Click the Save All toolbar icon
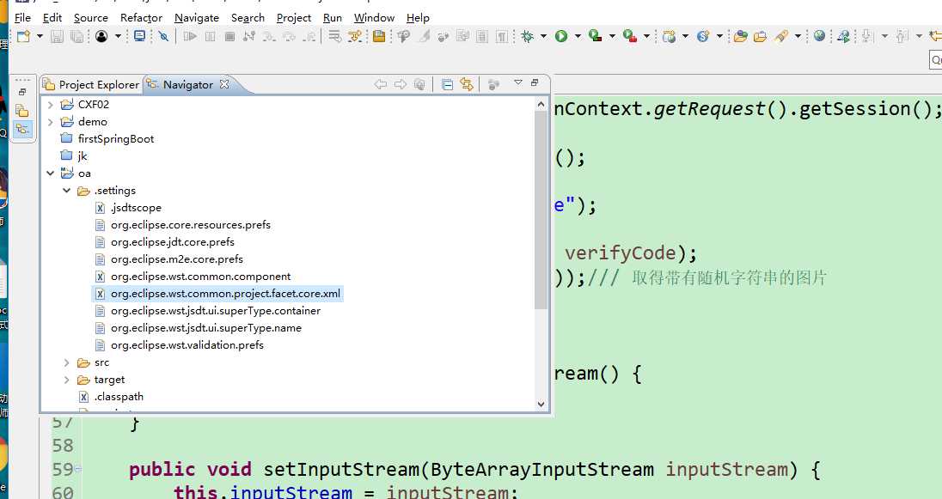Viewport: 942px width, 499px height. point(76,37)
